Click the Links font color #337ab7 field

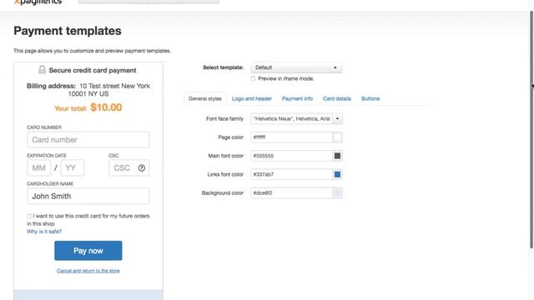click(x=291, y=174)
